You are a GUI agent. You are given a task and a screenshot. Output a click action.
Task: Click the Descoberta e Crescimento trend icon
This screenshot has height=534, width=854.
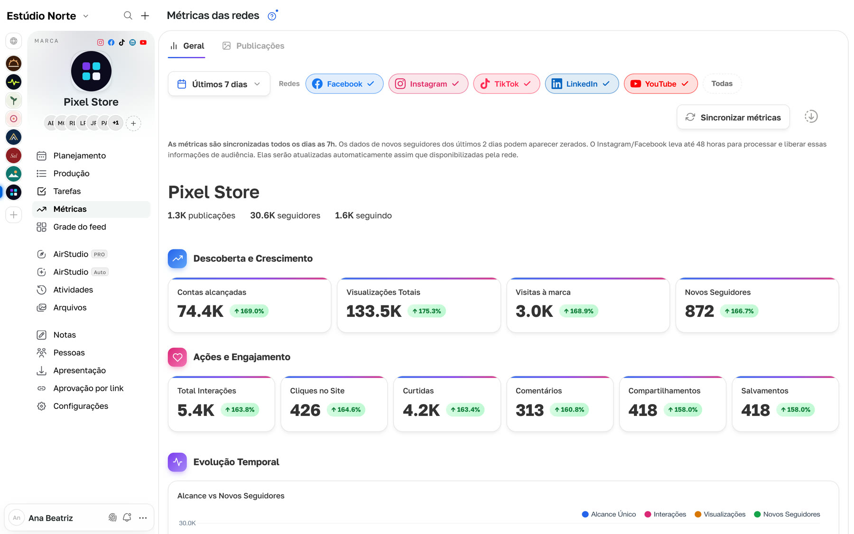click(x=177, y=258)
